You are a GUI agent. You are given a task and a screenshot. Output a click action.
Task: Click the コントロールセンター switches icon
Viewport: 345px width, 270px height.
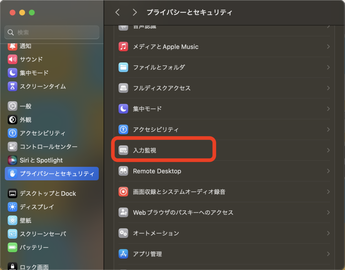pyautogui.click(x=12, y=147)
